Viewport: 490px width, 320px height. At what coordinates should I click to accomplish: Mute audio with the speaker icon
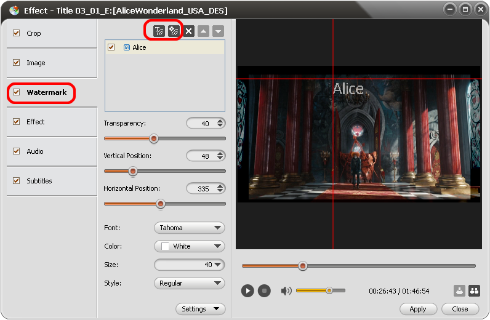coord(286,291)
